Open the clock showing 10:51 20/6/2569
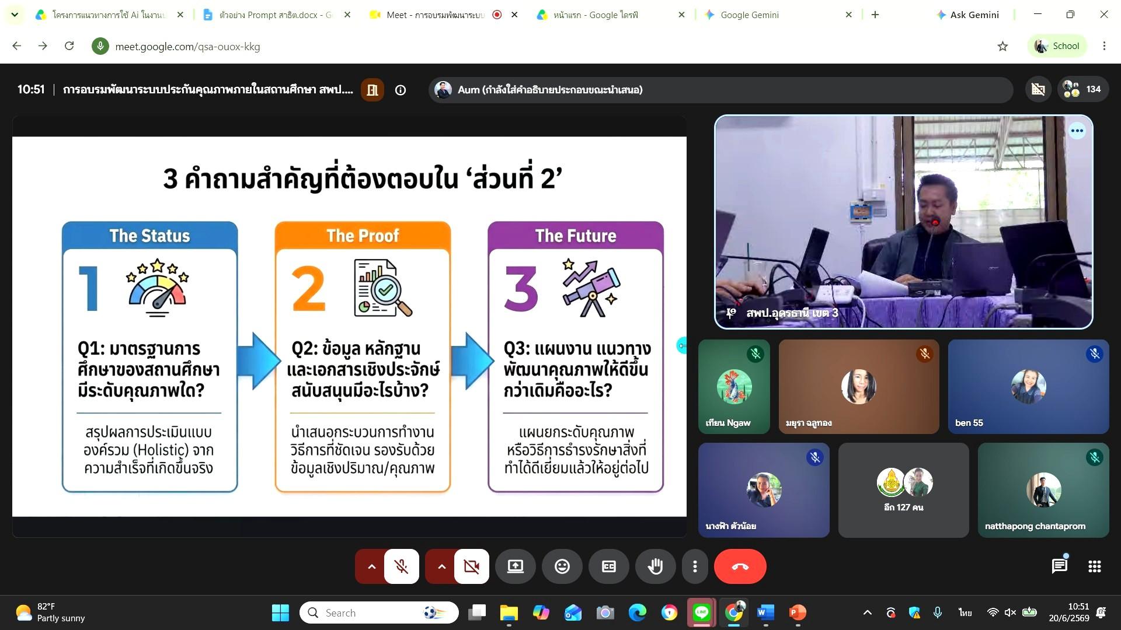Viewport: 1121px width, 630px height. (1068, 612)
